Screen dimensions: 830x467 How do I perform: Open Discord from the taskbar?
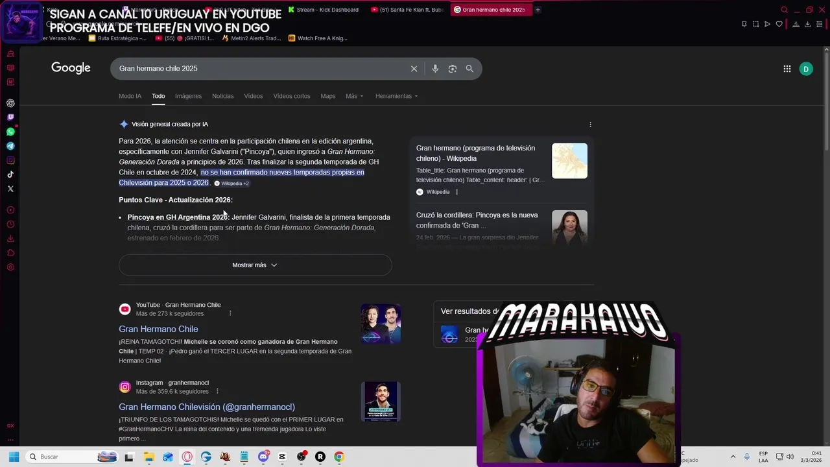[x=263, y=457]
